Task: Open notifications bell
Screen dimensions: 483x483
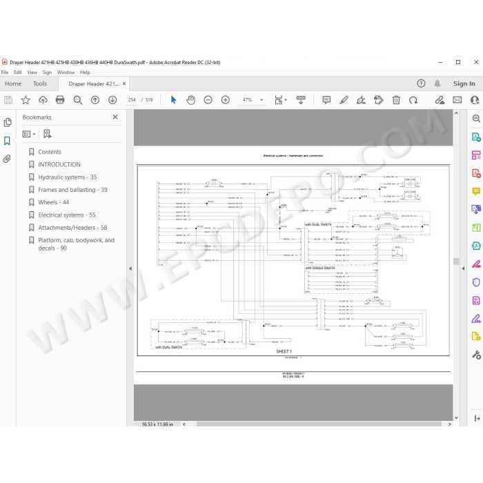Action: pyautogui.click(x=437, y=83)
